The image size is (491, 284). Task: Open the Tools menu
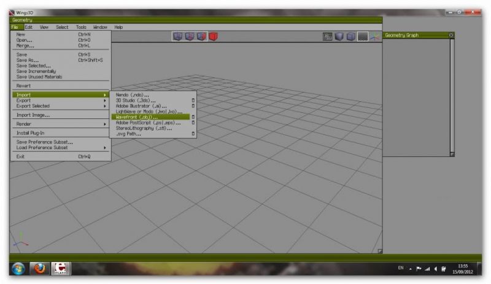[x=81, y=27]
